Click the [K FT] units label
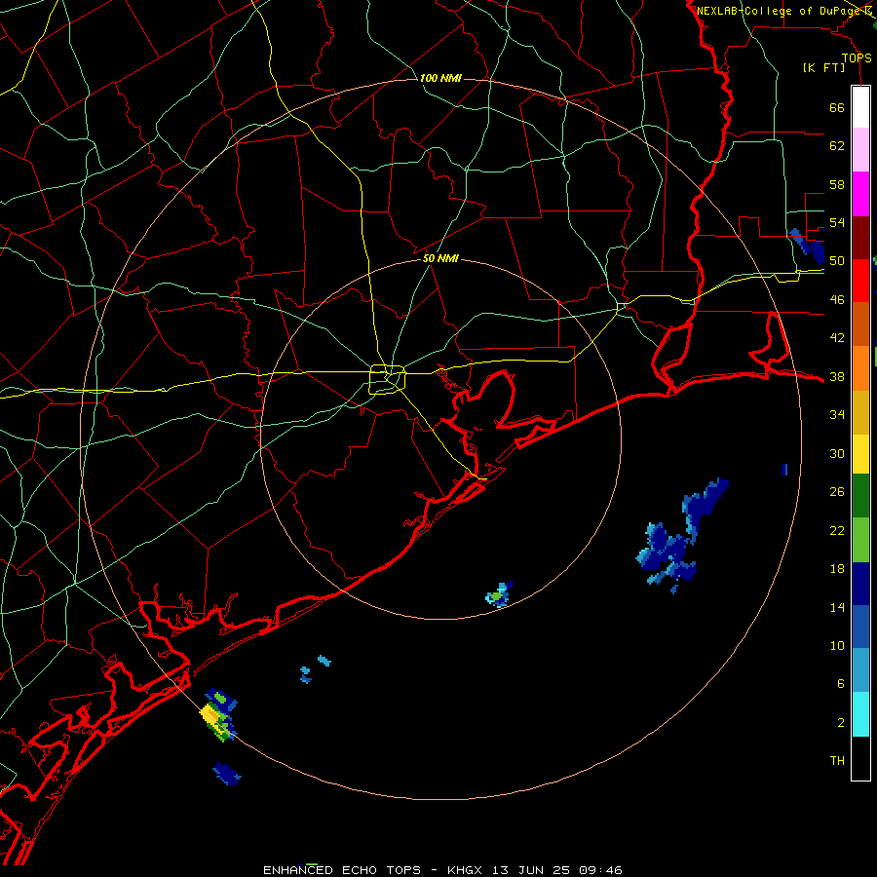The image size is (877, 877). 823,68
